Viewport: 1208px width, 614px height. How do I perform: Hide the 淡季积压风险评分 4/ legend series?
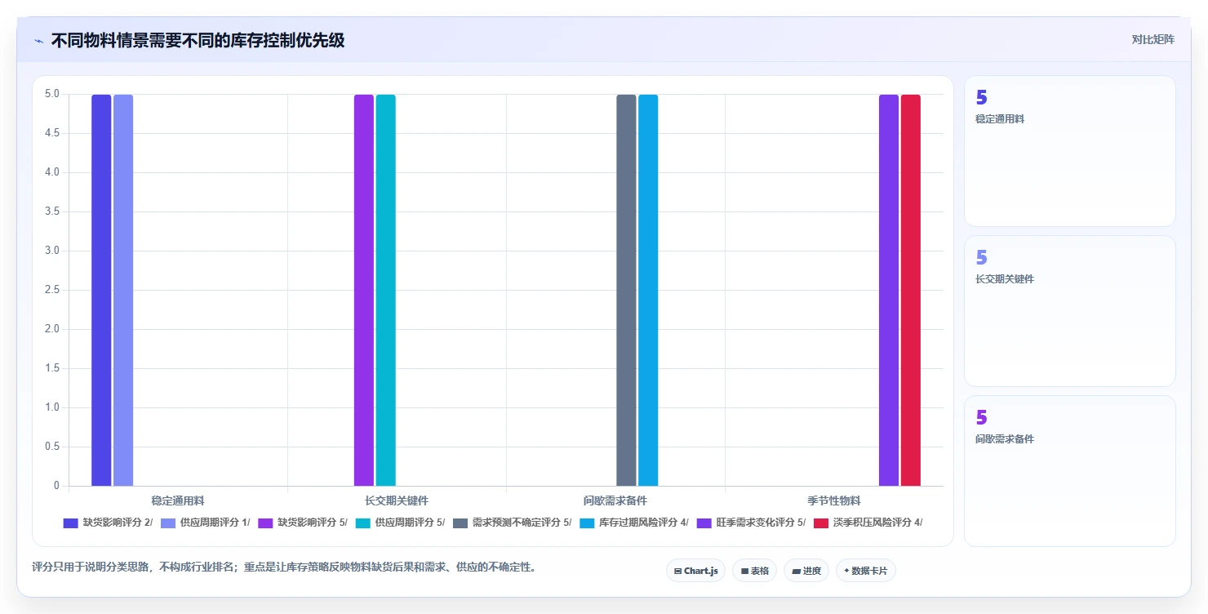(x=868, y=523)
